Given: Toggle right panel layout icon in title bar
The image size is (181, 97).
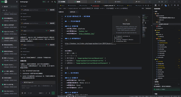Looking at the screenshot, I should click(162, 2).
